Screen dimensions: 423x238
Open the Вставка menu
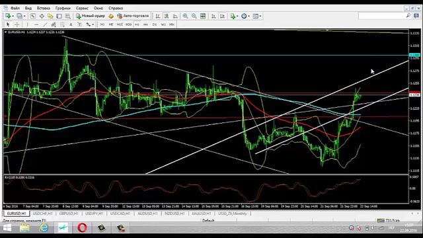pyautogui.click(x=44, y=8)
